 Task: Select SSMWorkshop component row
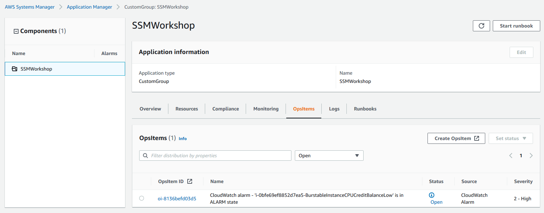tap(65, 69)
